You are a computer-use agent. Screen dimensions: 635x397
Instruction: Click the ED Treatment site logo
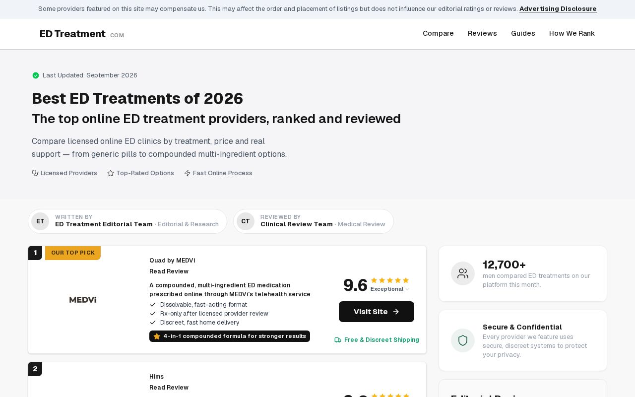click(82, 34)
